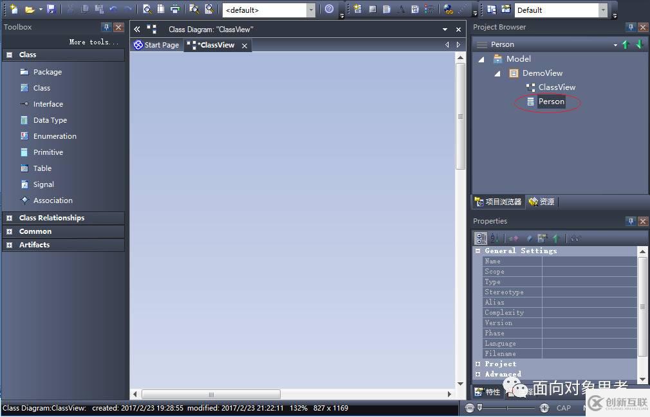Collapse the General Settings section

(x=478, y=251)
